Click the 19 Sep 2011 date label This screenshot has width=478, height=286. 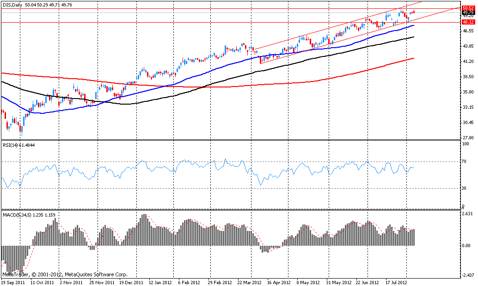pyautogui.click(x=13, y=282)
